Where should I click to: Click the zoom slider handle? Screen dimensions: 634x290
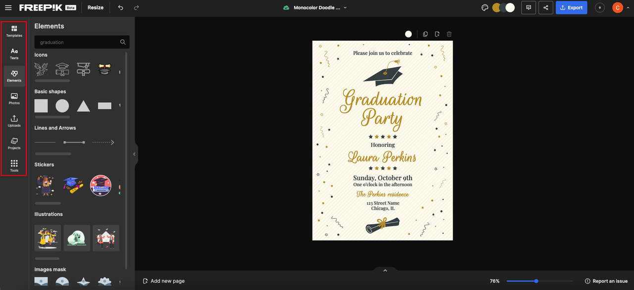(x=536, y=281)
